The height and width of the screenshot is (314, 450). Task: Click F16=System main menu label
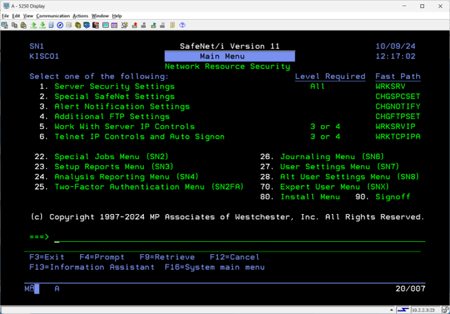click(x=214, y=267)
